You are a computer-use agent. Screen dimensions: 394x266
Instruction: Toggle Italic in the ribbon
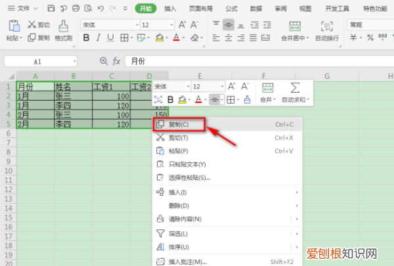98,37
